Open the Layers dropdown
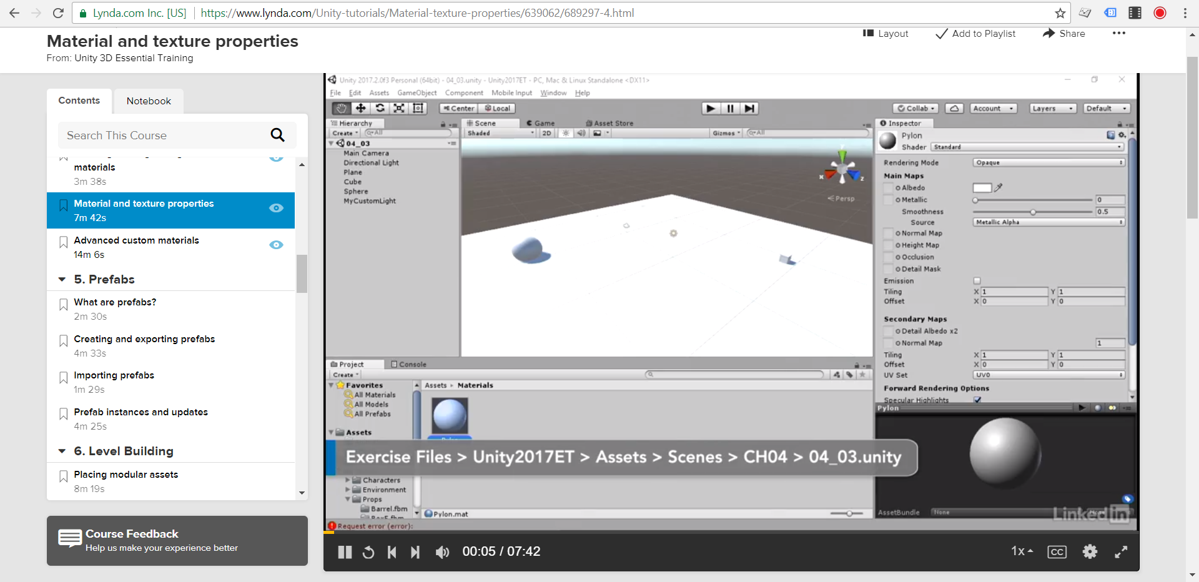This screenshot has height=582, width=1199. pos(1053,109)
